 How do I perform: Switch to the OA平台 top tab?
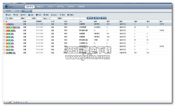pos(50,6)
